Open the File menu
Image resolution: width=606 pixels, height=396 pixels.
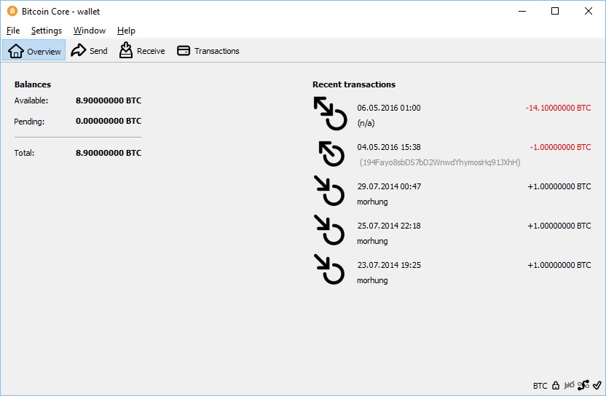click(13, 31)
